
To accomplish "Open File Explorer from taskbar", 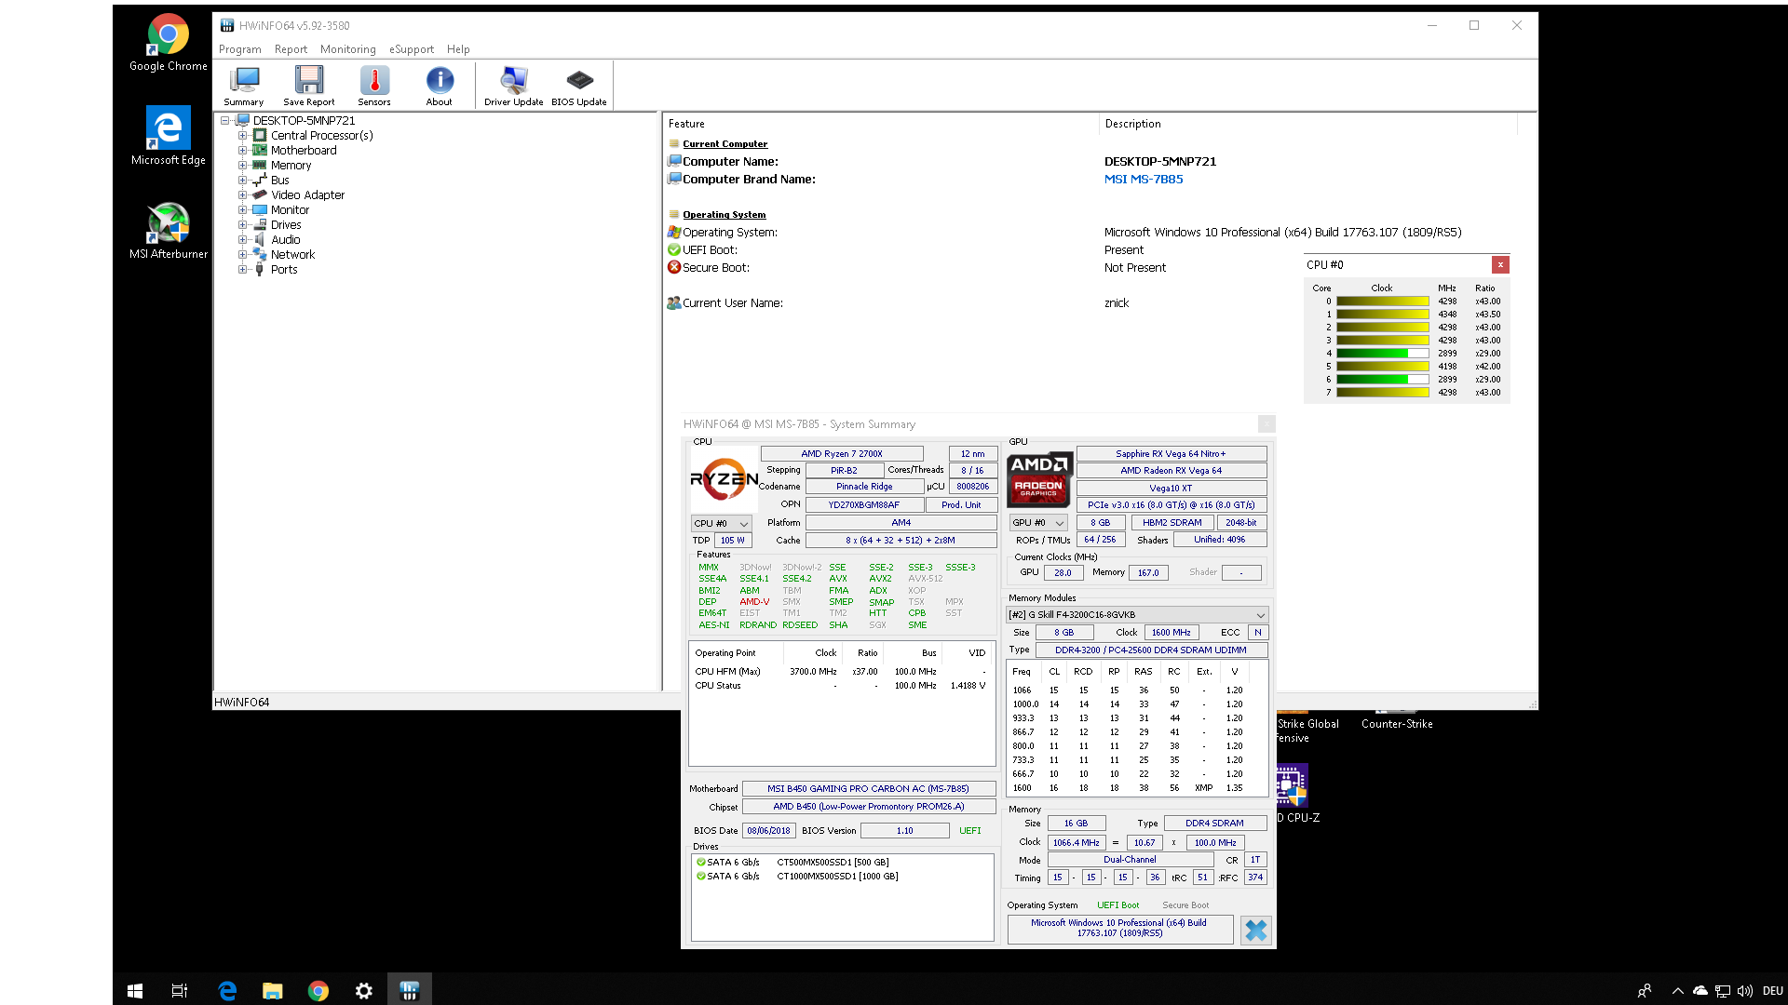I will click(272, 991).
